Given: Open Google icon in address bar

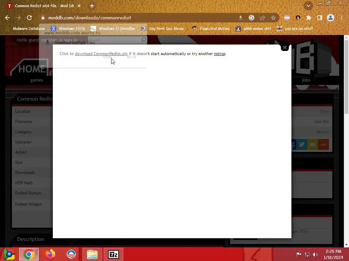Looking at the screenshot, I should (x=252, y=18).
